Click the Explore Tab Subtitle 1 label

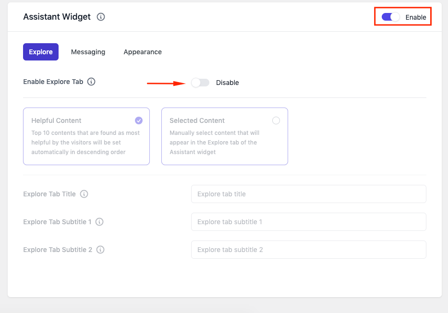pos(57,222)
